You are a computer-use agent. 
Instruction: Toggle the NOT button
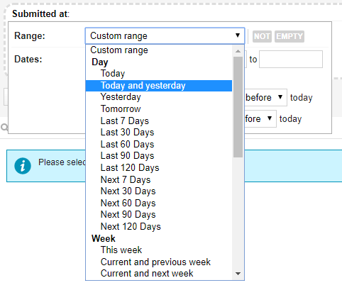262,36
